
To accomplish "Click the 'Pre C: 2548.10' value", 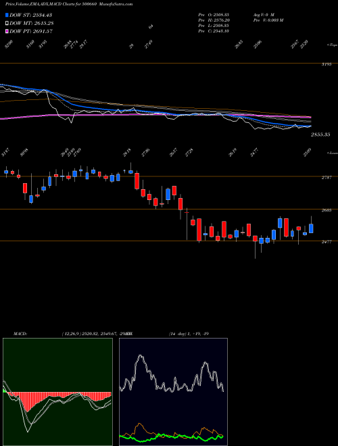I will point(214,31).
